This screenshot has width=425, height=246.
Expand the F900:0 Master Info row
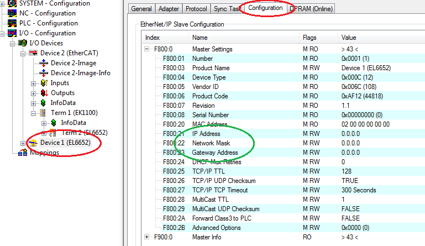[146, 237]
